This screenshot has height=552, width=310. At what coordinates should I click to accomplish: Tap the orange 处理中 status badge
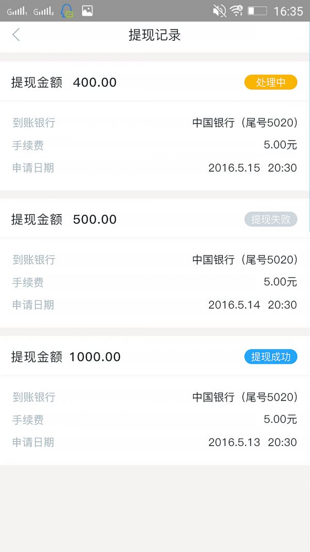pos(271,82)
